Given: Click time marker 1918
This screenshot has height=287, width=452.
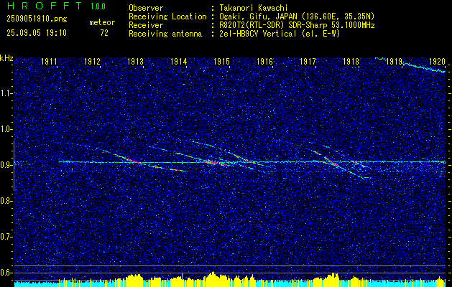Looking at the screenshot, I should point(351,61).
